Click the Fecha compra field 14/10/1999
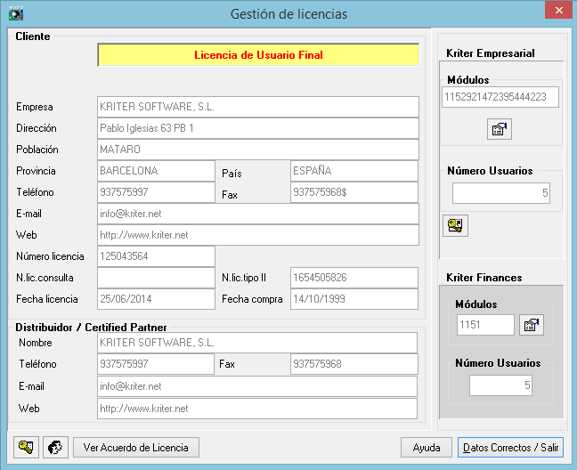The height and width of the screenshot is (470, 577). point(354,299)
